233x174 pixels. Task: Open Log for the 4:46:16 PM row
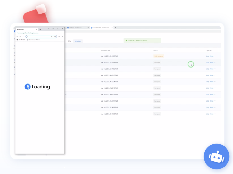pos(208,75)
